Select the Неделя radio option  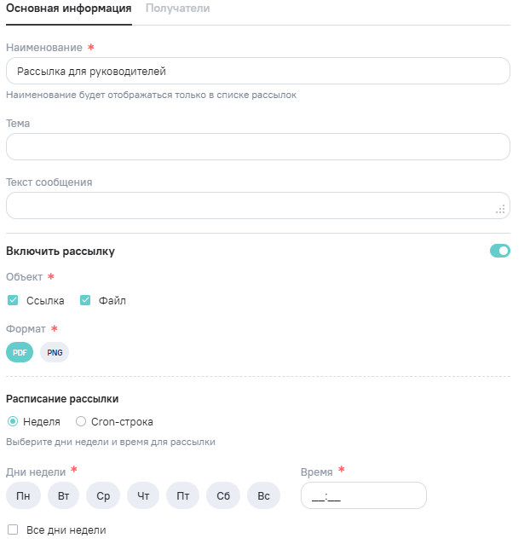tap(13, 421)
